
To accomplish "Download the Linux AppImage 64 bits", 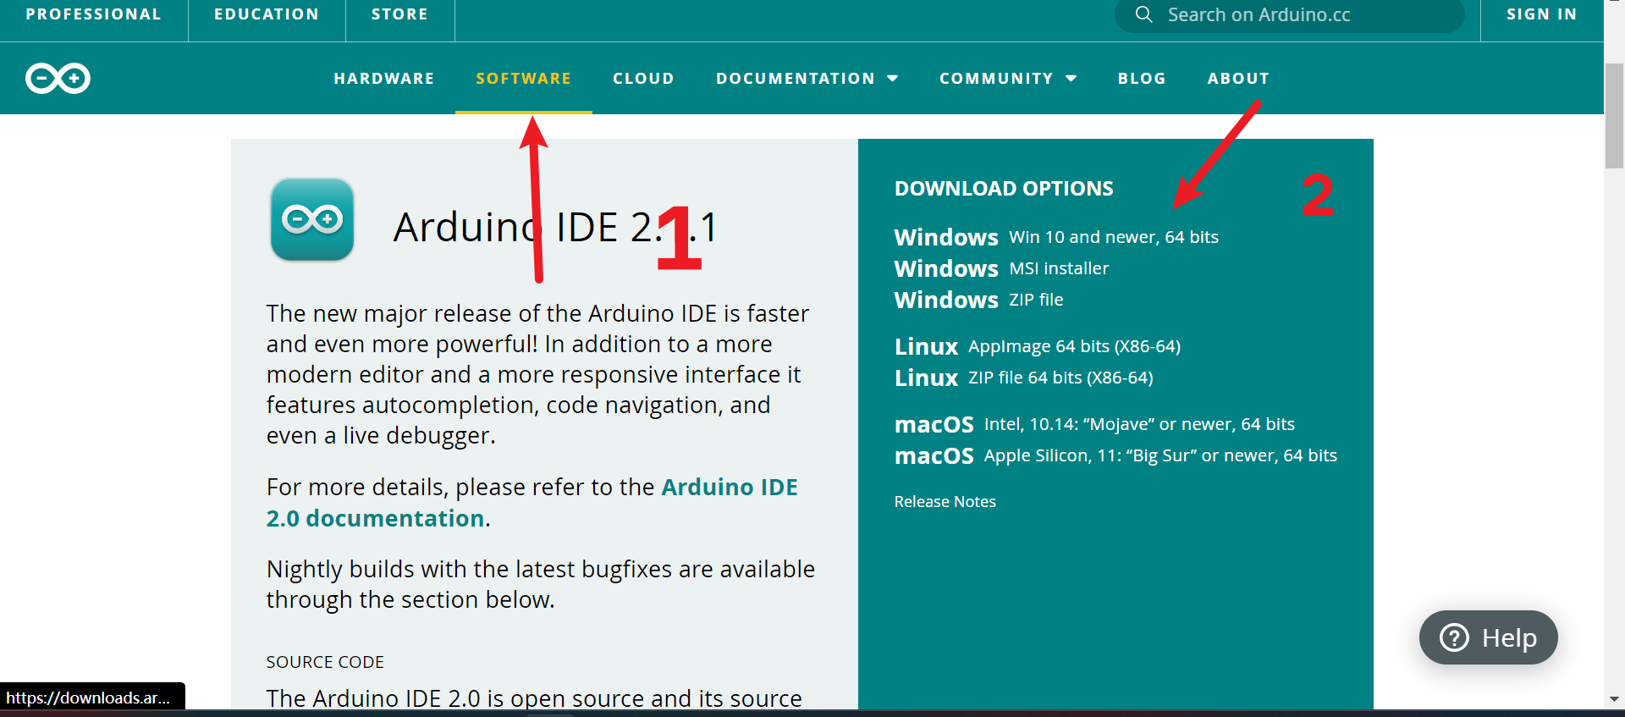I will [x=1038, y=346].
